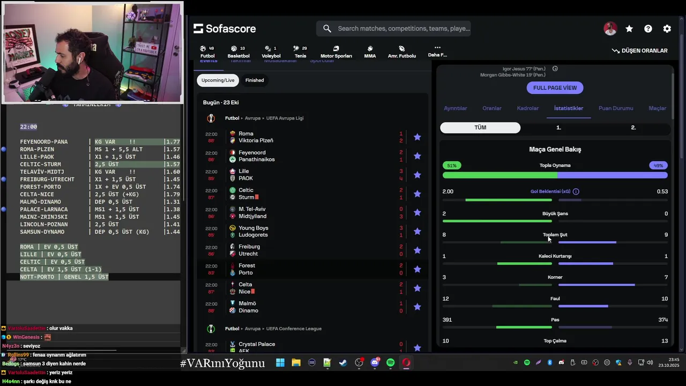Screen dimensions: 686x386
Task: Open File Explorer from taskbar
Action: 296,363
